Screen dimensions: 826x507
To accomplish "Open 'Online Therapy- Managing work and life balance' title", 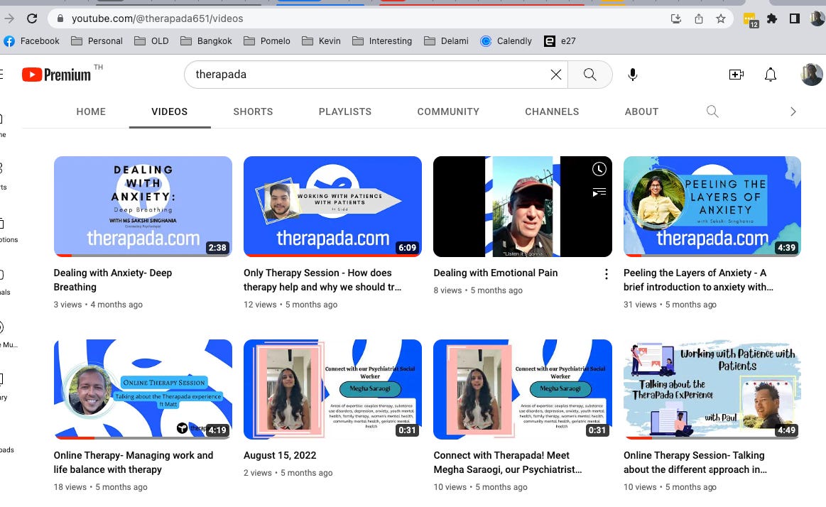I will 134,462.
